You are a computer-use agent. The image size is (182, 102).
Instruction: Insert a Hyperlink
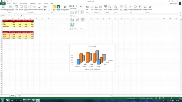(116, 8)
